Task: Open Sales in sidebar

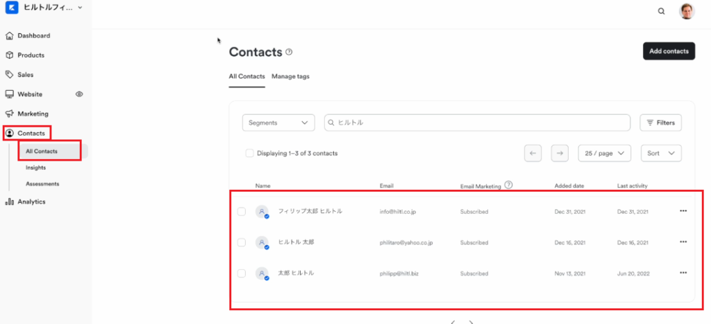Action: click(x=26, y=75)
